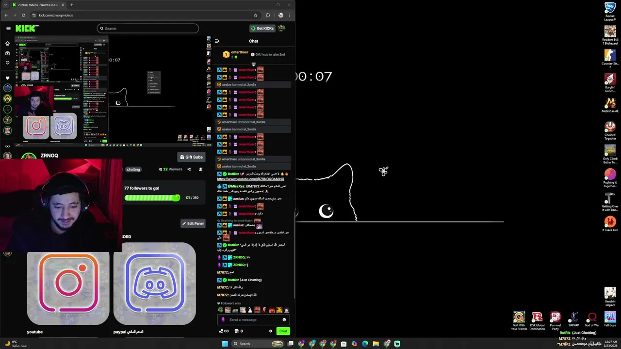Click the Kick search field
Image resolution: width=621 pixels, height=349 pixels.
[147, 28]
